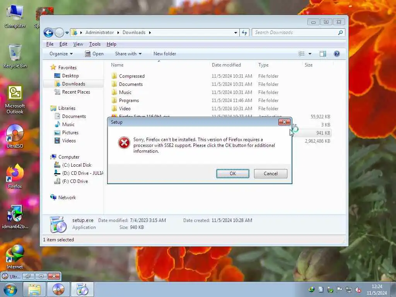Viewport: 396px width, 297px height.
Task: Select the Recycle Bin desktop icon
Action: click(x=15, y=56)
